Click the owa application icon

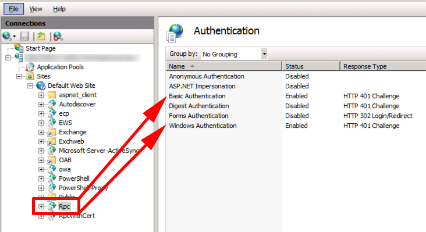(52, 169)
